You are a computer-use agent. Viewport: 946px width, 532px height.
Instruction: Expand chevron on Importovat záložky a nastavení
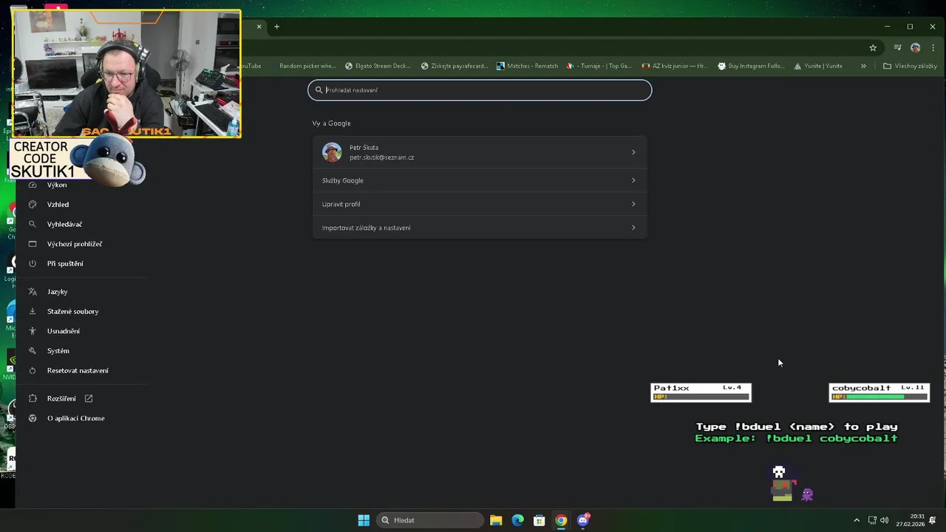point(633,228)
